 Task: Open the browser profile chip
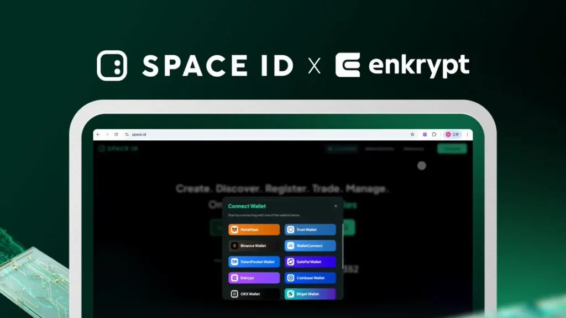click(x=452, y=135)
